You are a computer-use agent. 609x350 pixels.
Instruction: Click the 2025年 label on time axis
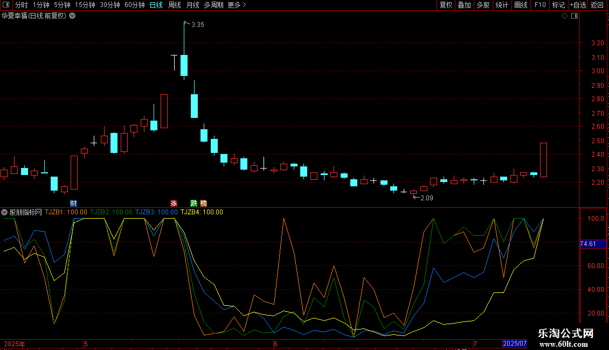15,344
